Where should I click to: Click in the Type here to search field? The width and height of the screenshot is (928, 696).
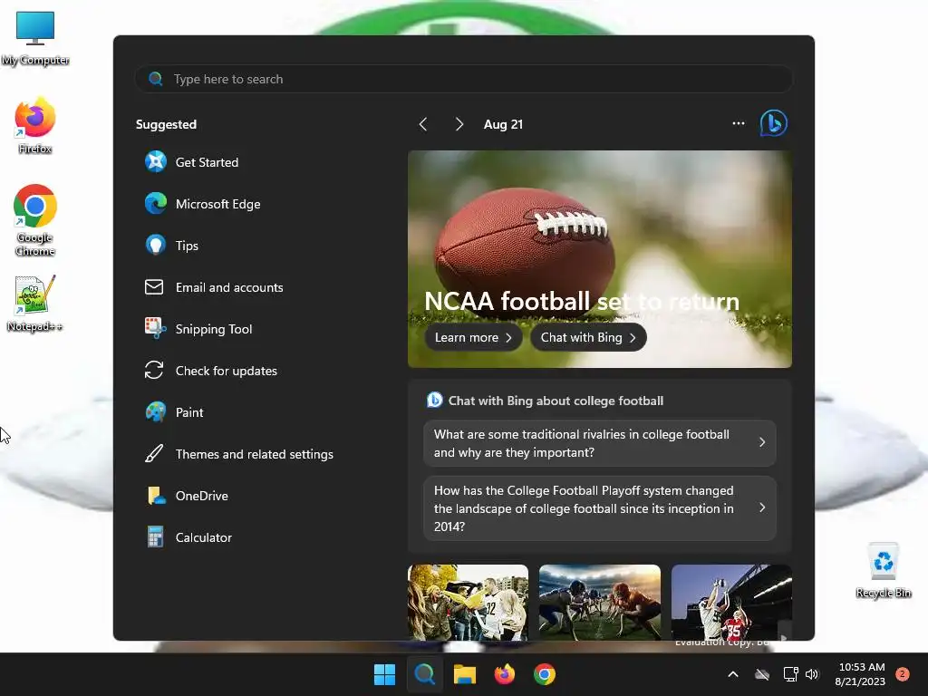(464, 79)
